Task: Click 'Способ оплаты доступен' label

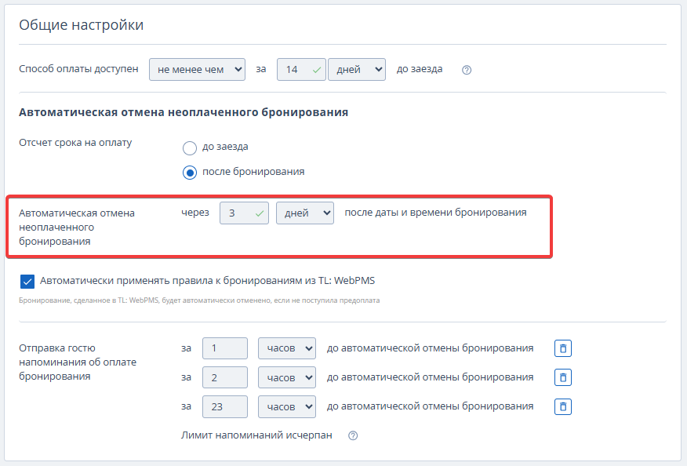Action: 78,69
